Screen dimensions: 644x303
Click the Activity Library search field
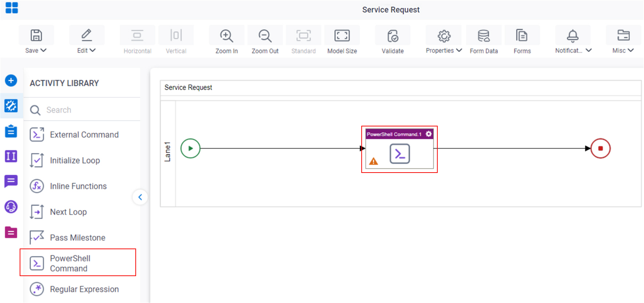tap(82, 110)
